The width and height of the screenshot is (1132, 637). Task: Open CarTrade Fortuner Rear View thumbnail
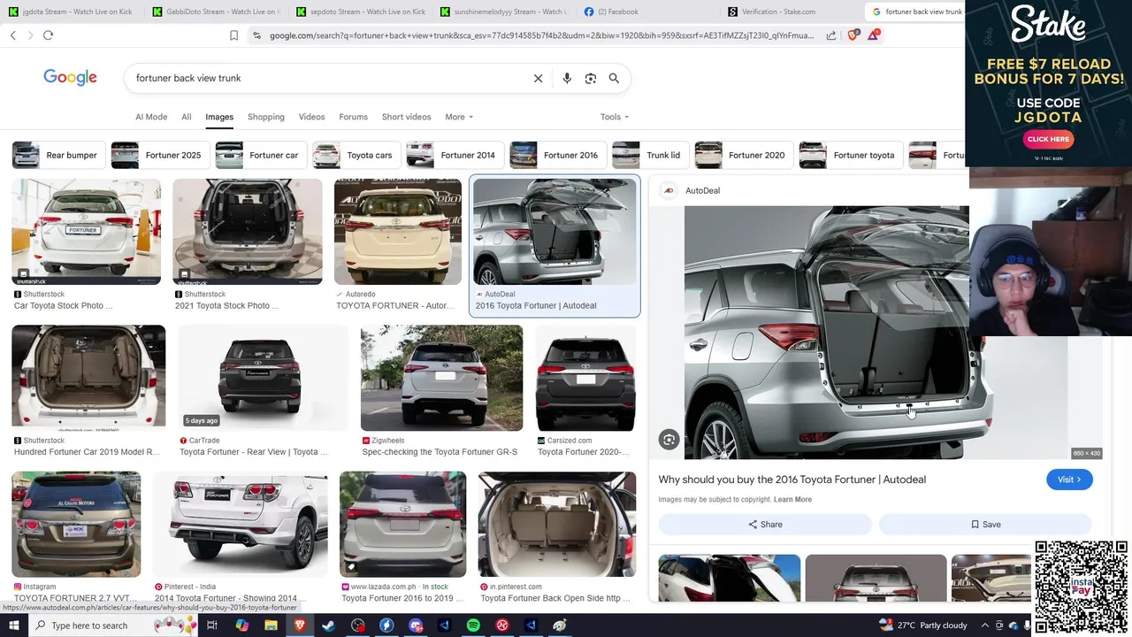click(x=263, y=378)
